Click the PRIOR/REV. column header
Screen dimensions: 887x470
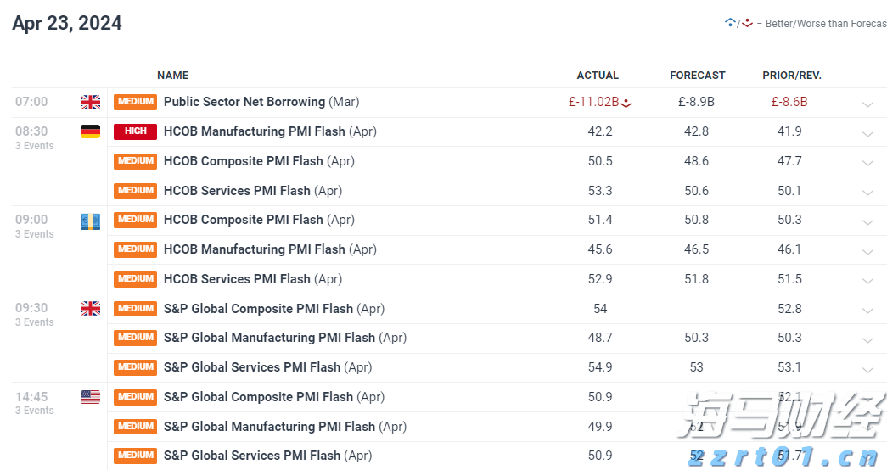coord(792,76)
